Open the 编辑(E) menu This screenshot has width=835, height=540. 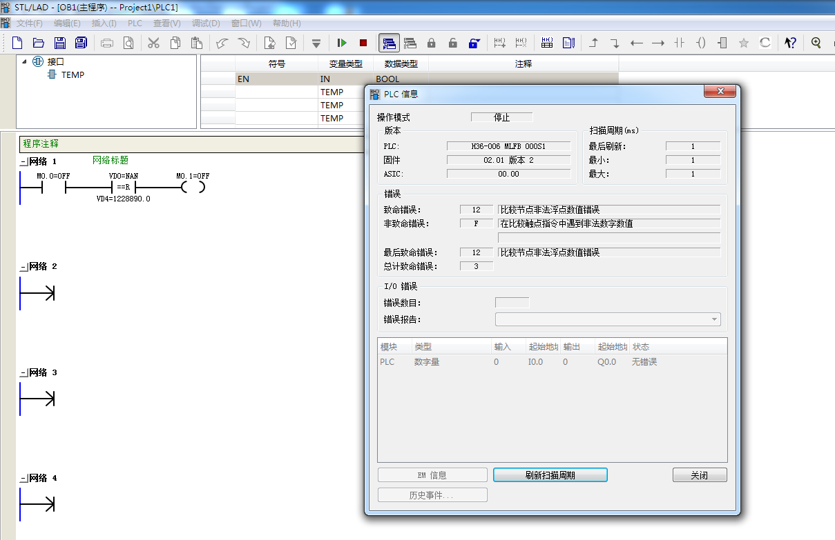tap(67, 23)
